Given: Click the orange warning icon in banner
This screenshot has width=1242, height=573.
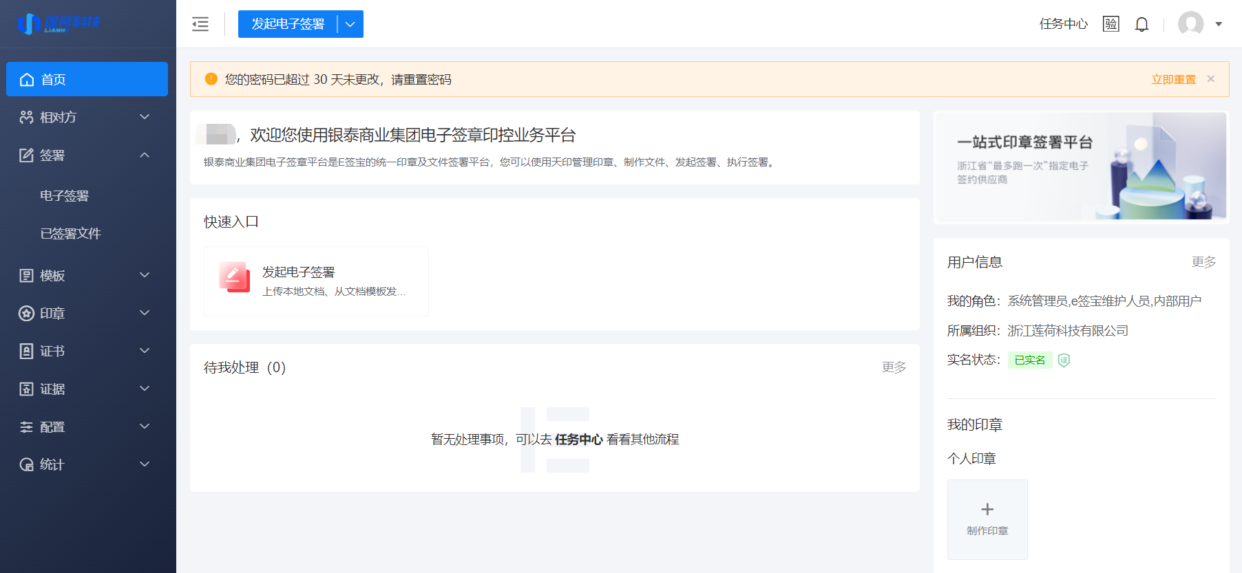Looking at the screenshot, I should [x=211, y=79].
